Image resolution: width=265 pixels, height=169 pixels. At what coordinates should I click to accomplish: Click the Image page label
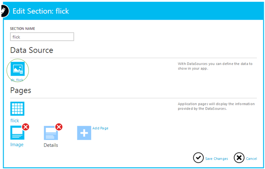tap(17, 145)
